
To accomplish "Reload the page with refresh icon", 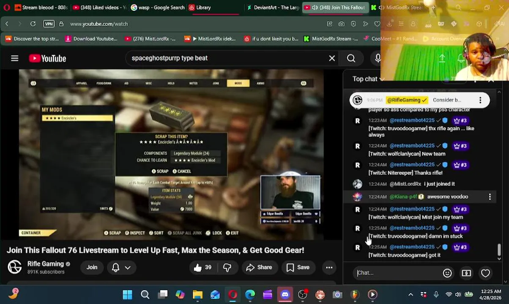I will [x=33, y=24].
